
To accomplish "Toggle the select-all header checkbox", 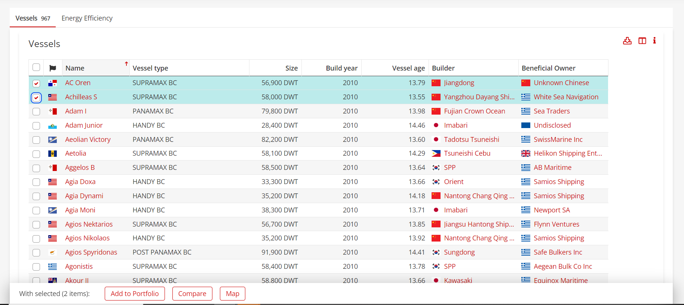I will (36, 68).
